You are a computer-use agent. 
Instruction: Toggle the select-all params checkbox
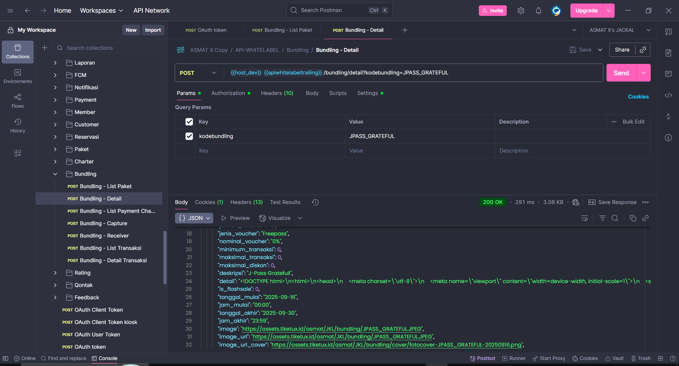coord(189,122)
